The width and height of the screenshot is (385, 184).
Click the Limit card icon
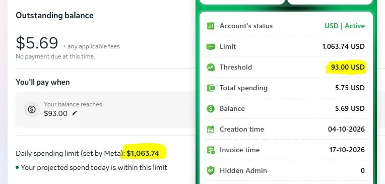tap(211, 46)
